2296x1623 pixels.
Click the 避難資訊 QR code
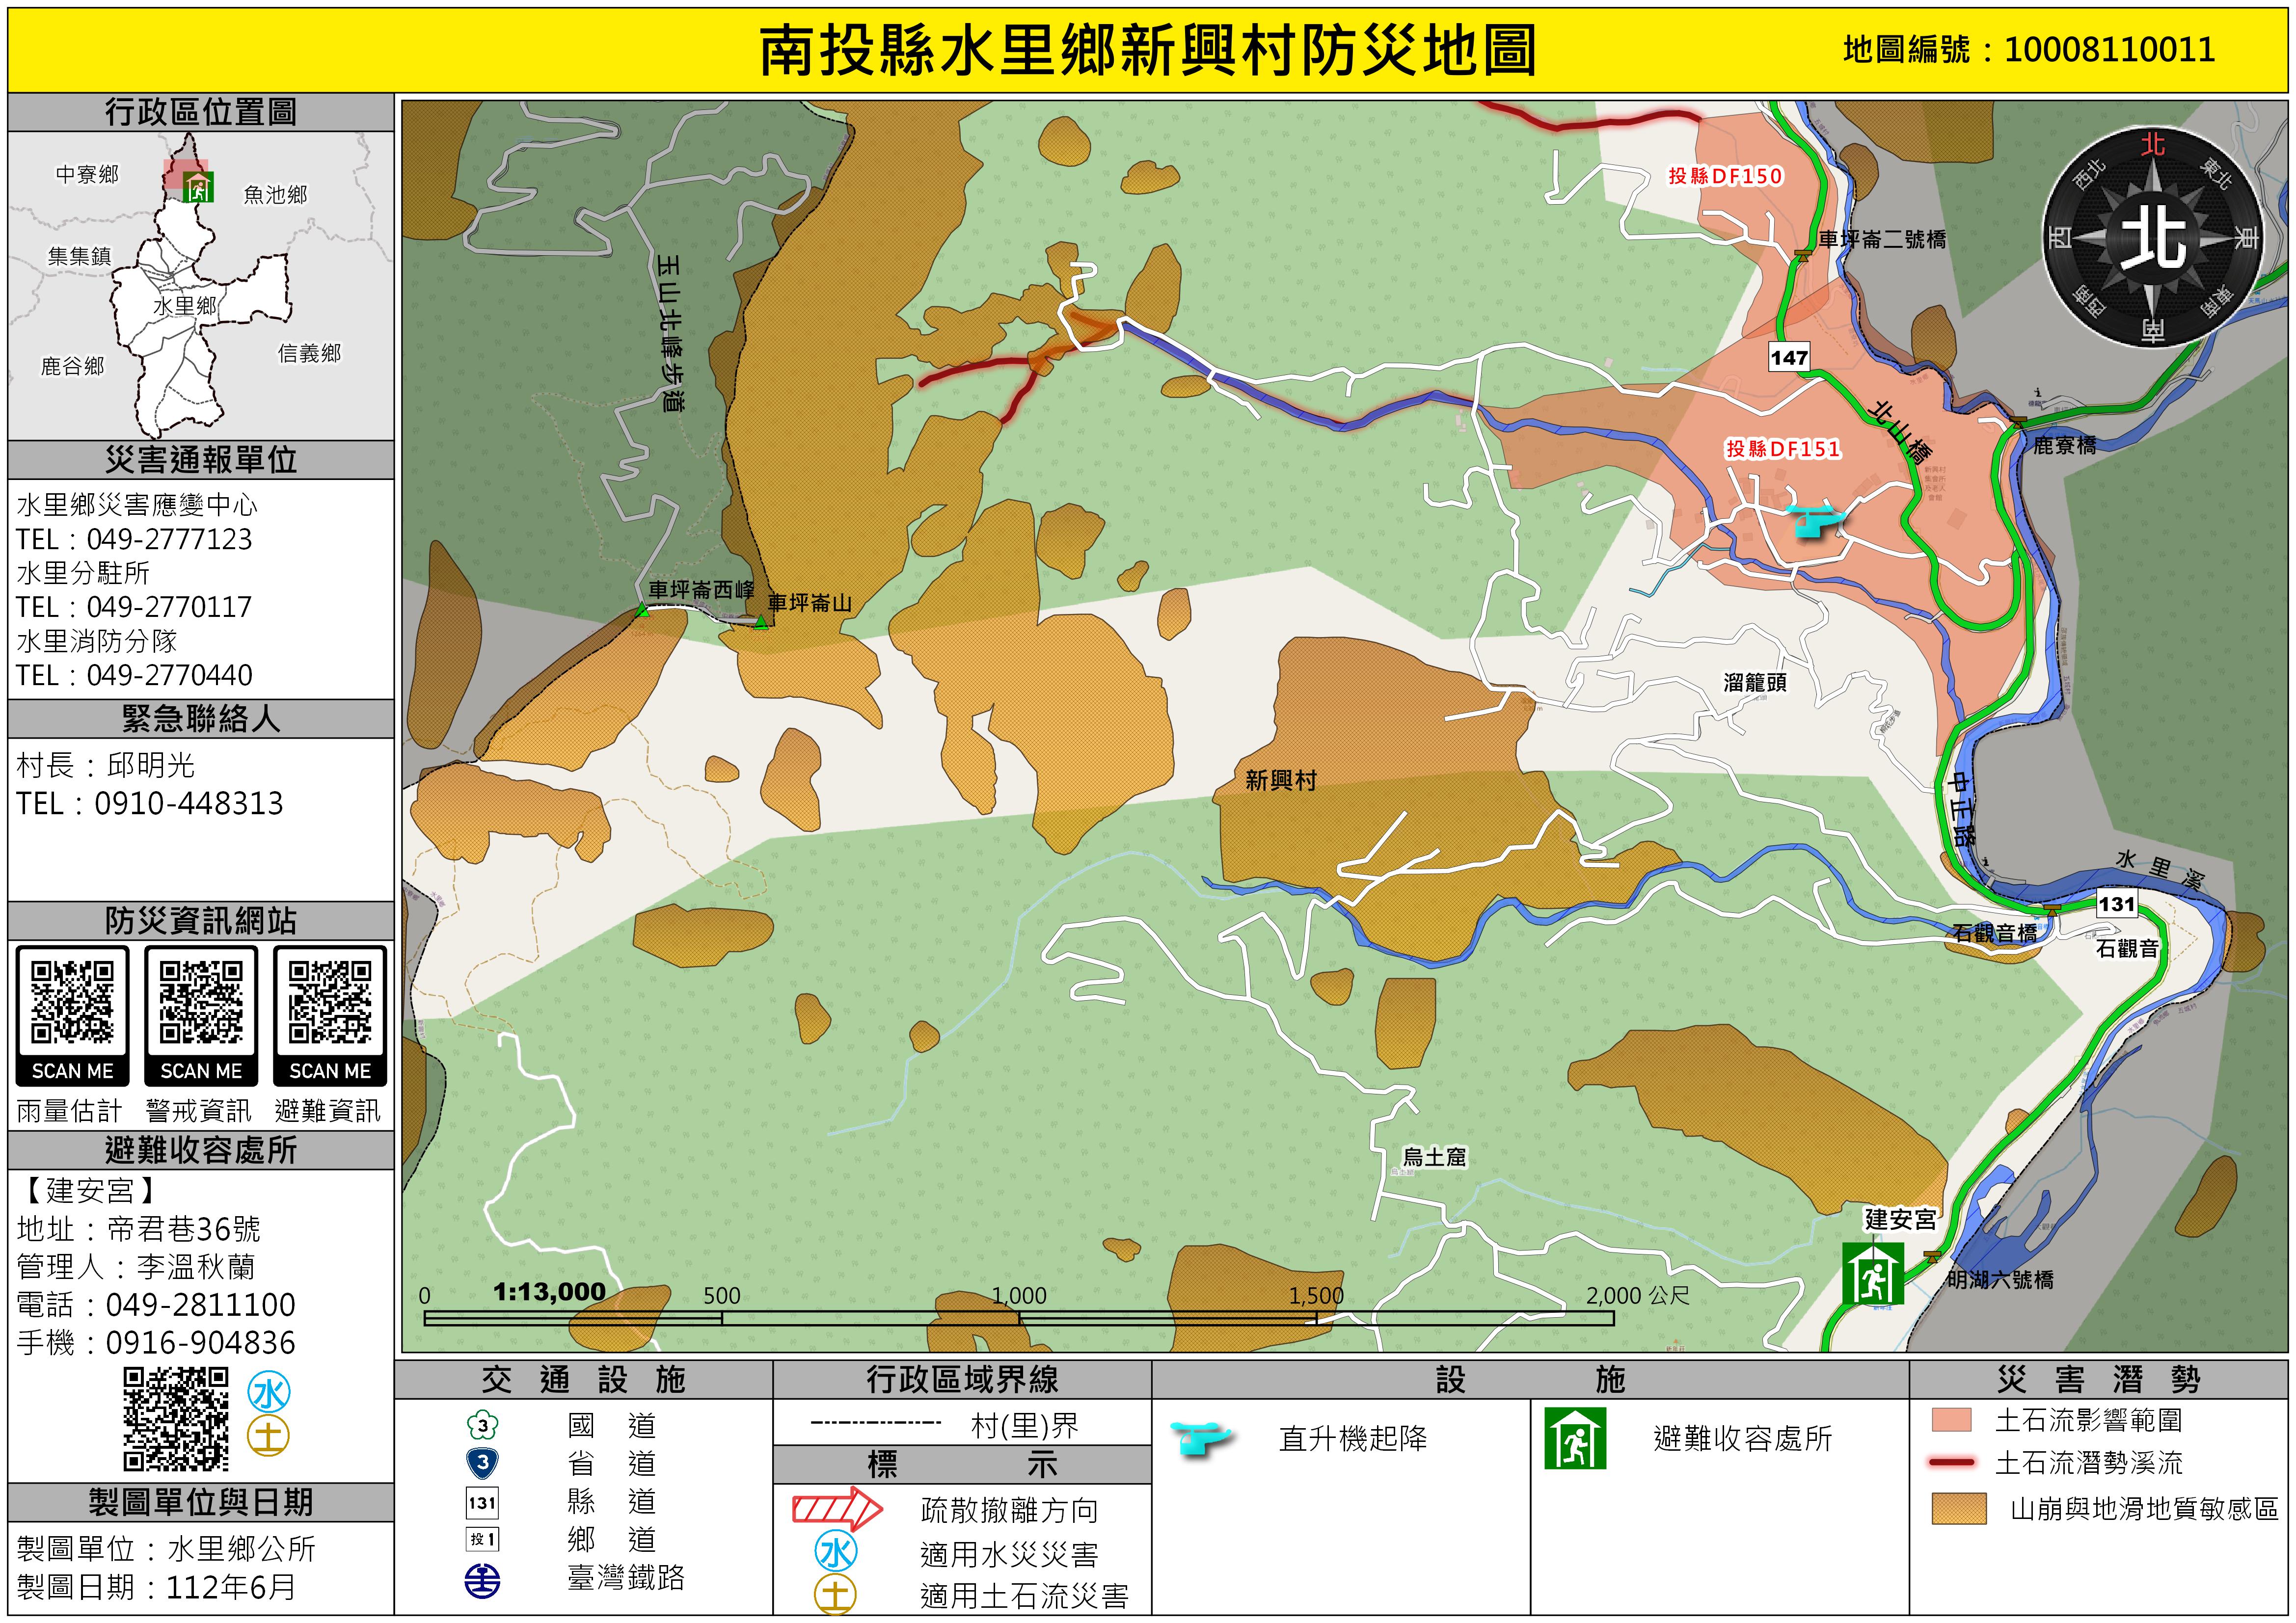pos(330,1002)
